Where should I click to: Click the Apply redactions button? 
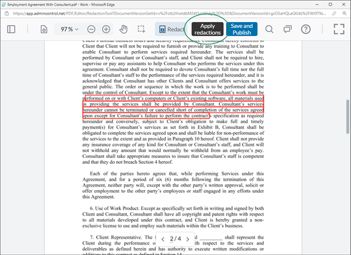pyautogui.click(x=207, y=30)
